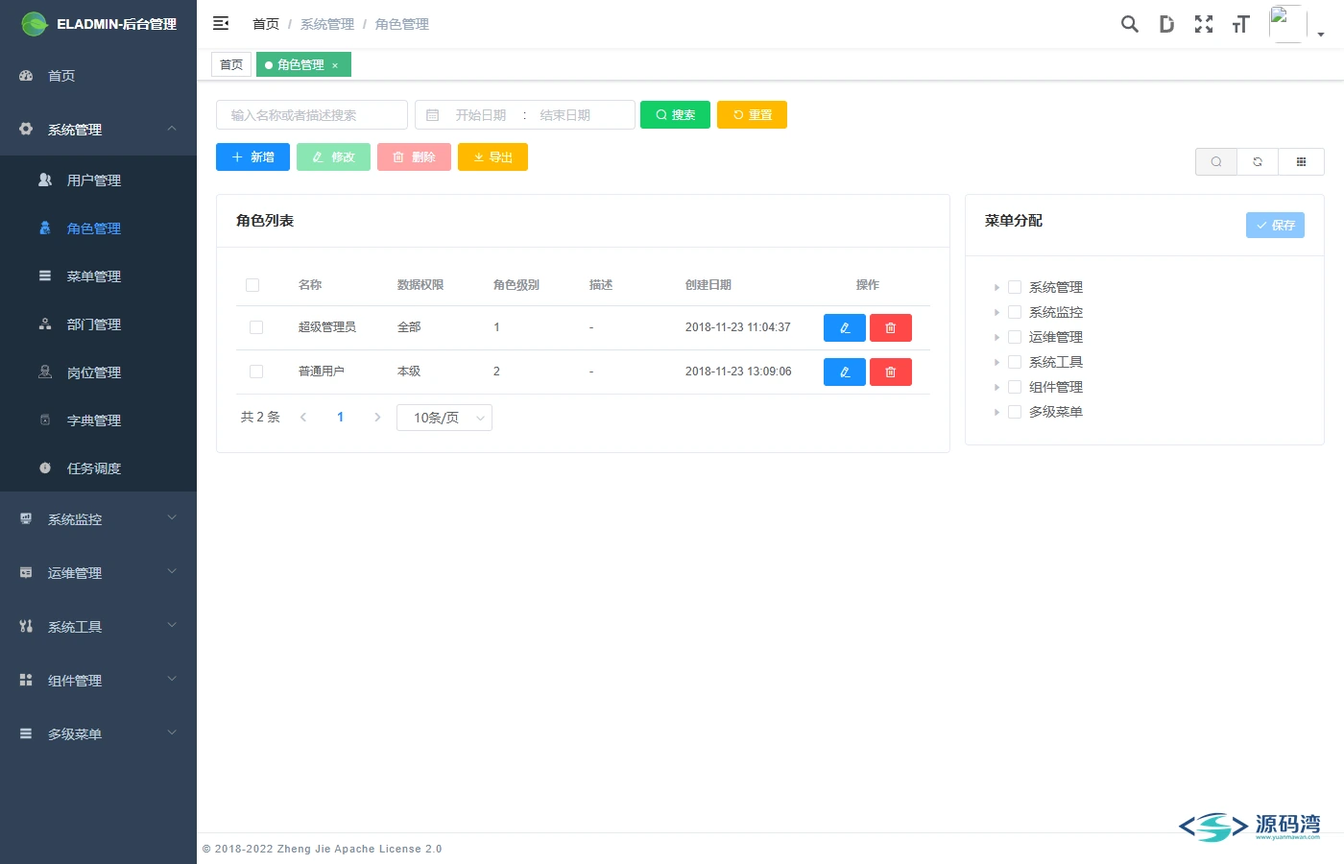Delete the 超级管理员 role row

pyautogui.click(x=891, y=328)
